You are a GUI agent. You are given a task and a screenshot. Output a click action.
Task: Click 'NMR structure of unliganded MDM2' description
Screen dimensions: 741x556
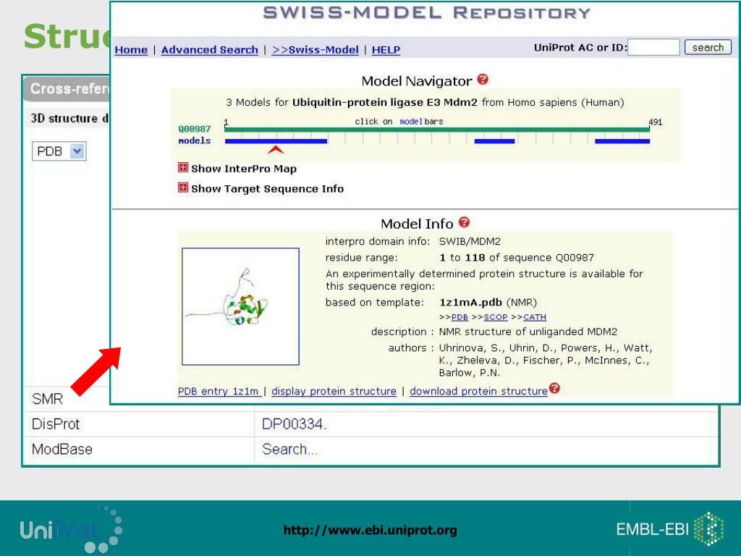coord(528,332)
